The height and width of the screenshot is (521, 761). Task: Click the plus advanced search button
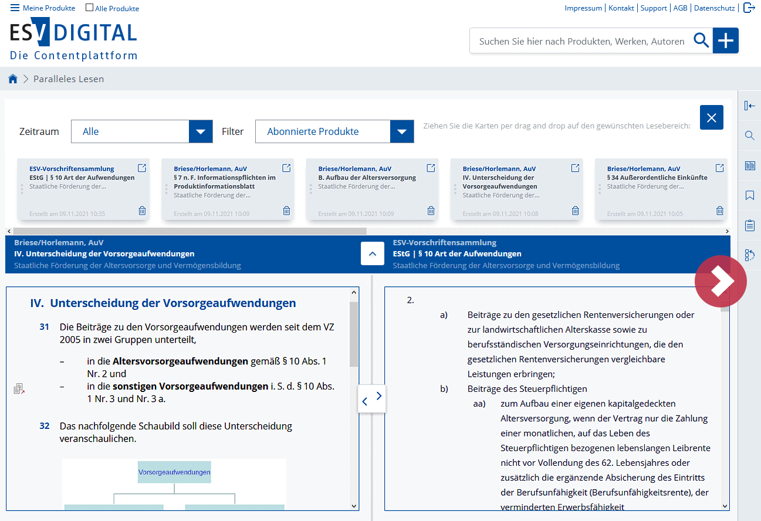[726, 40]
